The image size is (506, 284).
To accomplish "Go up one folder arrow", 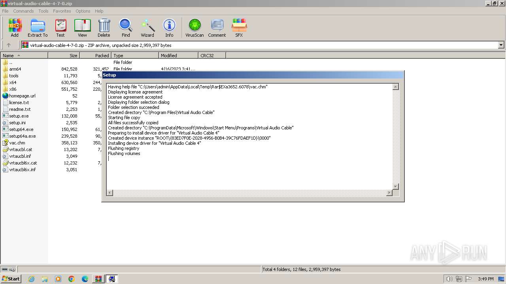I will pyautogui.click(x=8, y=45).
